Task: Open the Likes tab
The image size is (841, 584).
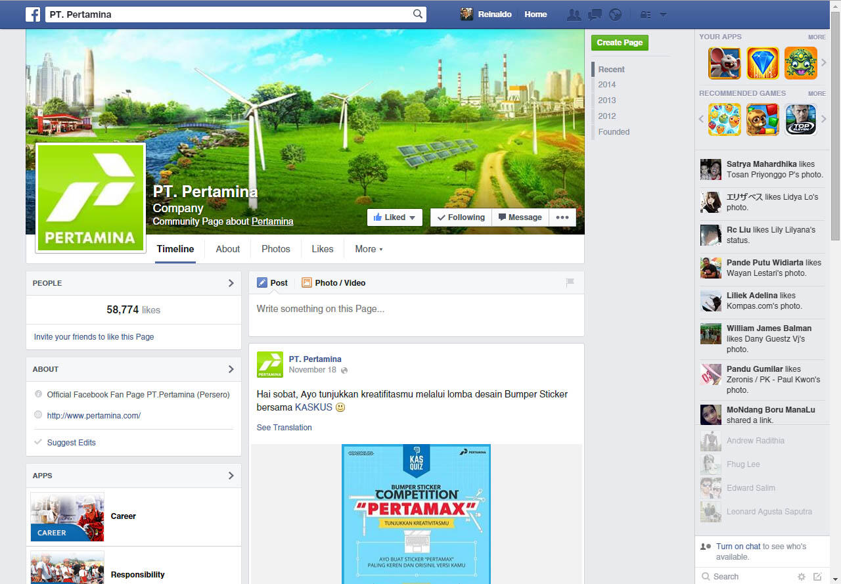Action: (323, 249)
